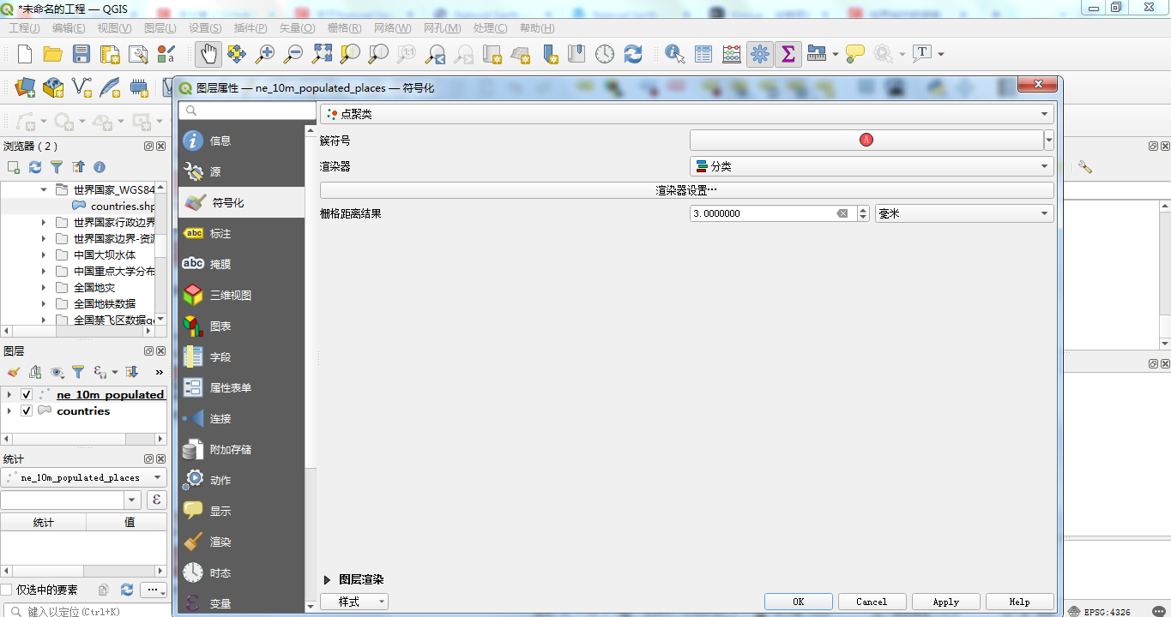Open the 渲染器 dropdown showing 分类
The width and height of the screenshot is (1171, 617).
[872, 166]
